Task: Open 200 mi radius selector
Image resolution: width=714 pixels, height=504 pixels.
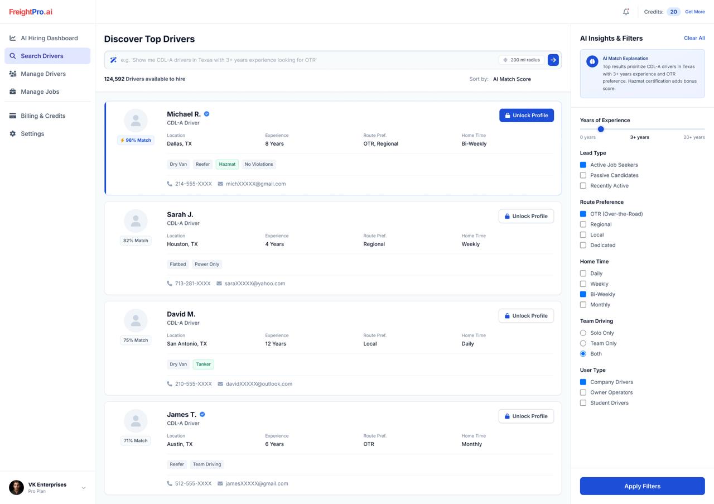Action: 522,60
